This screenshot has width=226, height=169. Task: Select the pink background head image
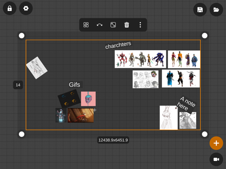pyautogui.click(x=88, y=99)
